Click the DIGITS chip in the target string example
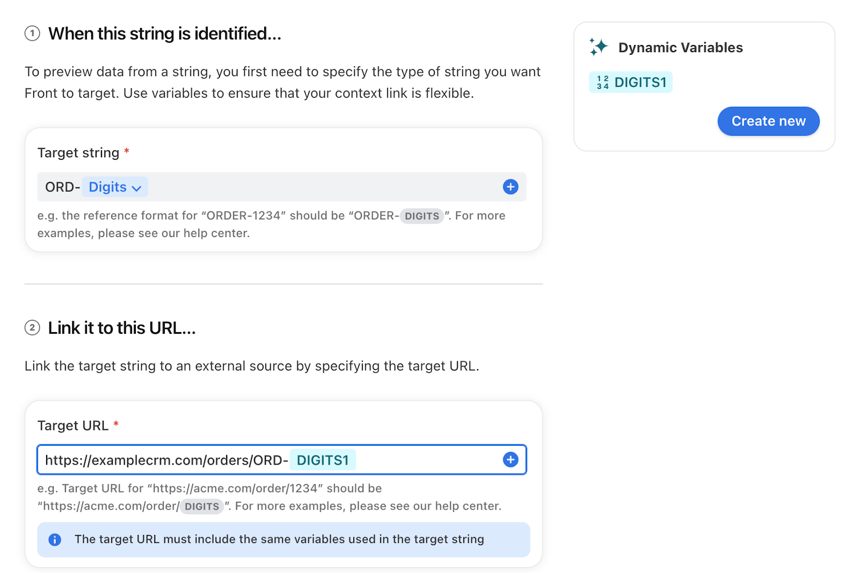This screenshot has width=859, height=573. pyautogui.click(x=422, y=216)
